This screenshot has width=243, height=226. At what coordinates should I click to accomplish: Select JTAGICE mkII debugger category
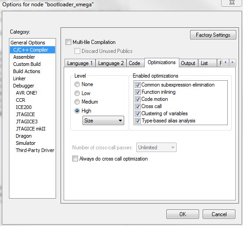tap(30, 129)
